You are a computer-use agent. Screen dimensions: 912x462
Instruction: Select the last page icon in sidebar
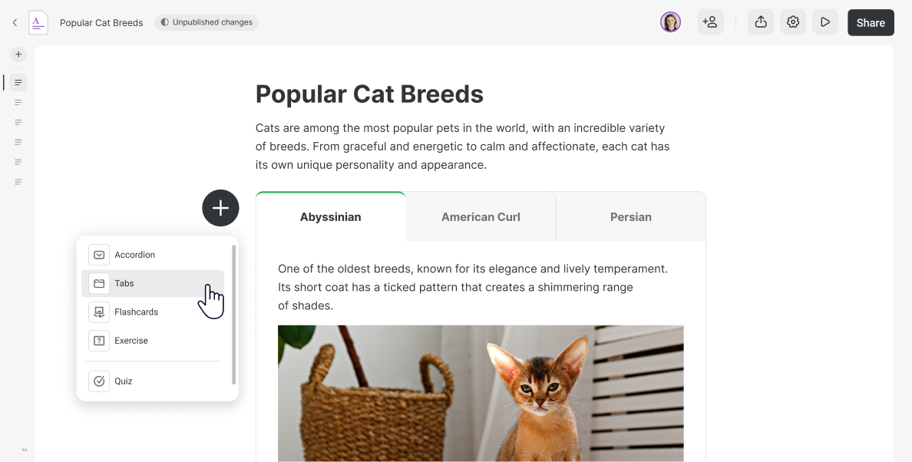coord(18,182)
